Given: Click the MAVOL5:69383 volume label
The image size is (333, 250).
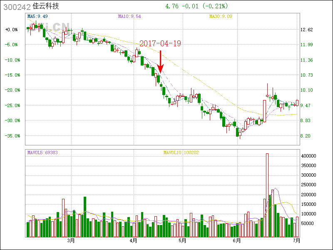Looking at the screenshot, I should [x=42, y=152].
